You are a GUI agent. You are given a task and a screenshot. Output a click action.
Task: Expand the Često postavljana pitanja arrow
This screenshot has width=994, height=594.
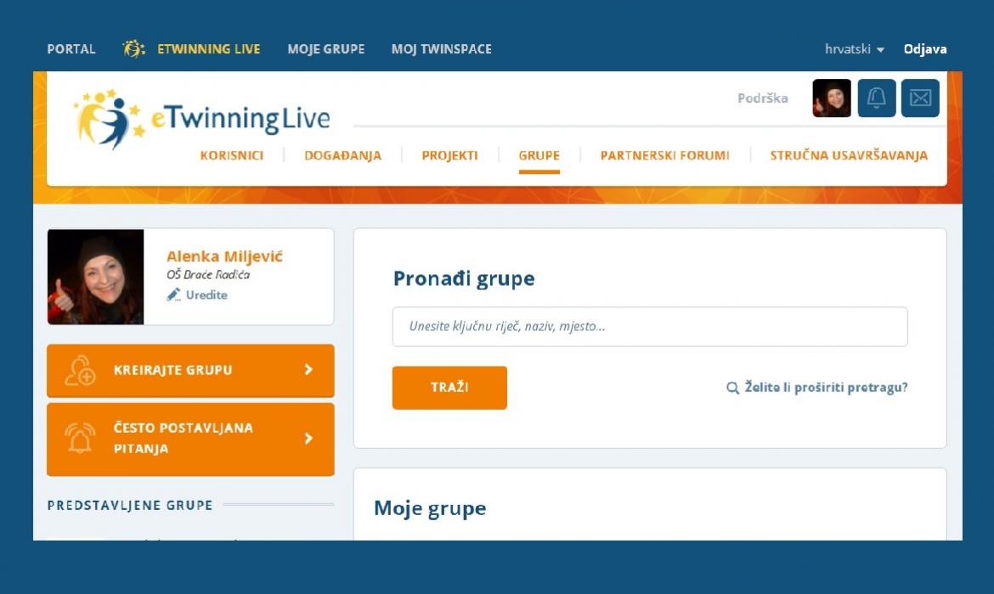tap(308, 438)
